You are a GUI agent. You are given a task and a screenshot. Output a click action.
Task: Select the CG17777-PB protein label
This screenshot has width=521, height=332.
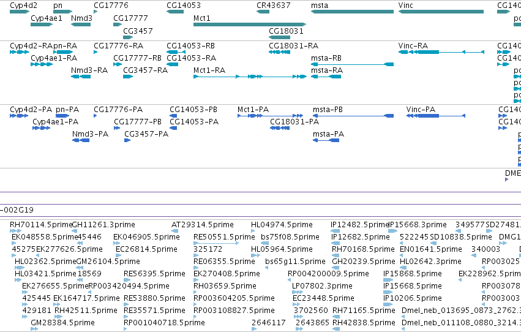tap(138, 122)
